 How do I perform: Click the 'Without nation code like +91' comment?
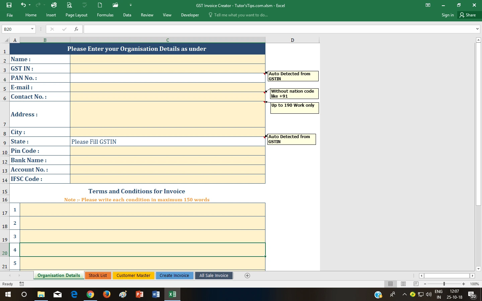[x=294, y=94]
